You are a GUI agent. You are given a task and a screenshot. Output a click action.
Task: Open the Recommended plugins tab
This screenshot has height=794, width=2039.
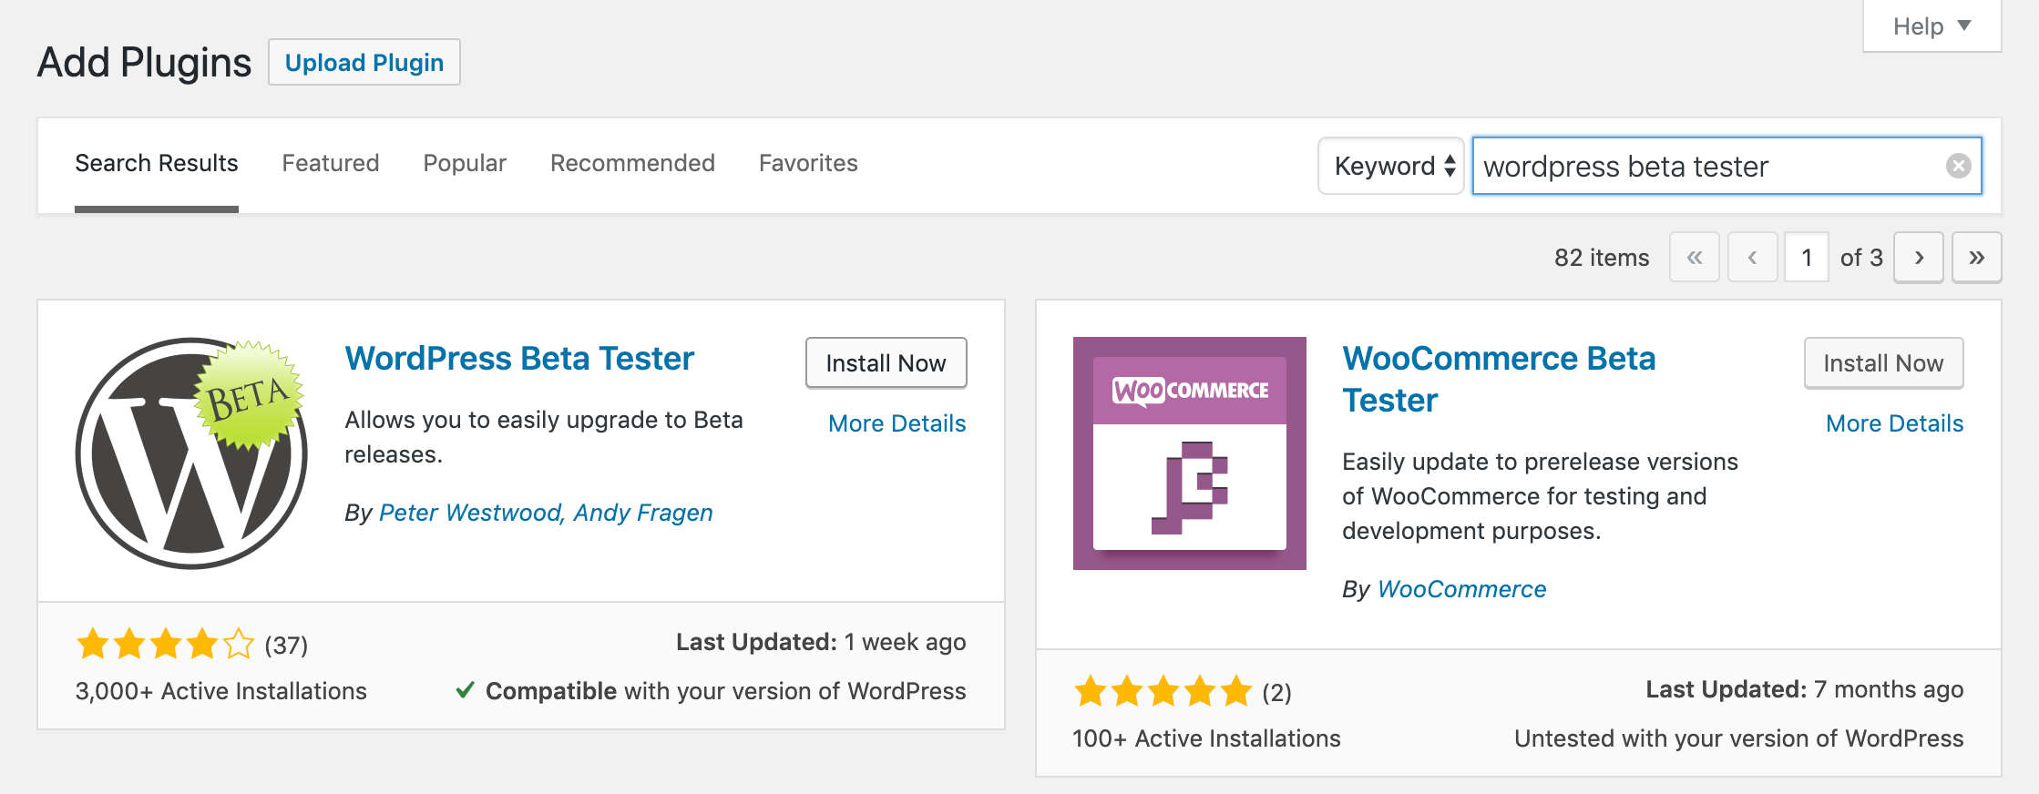[x=632, y=163]
